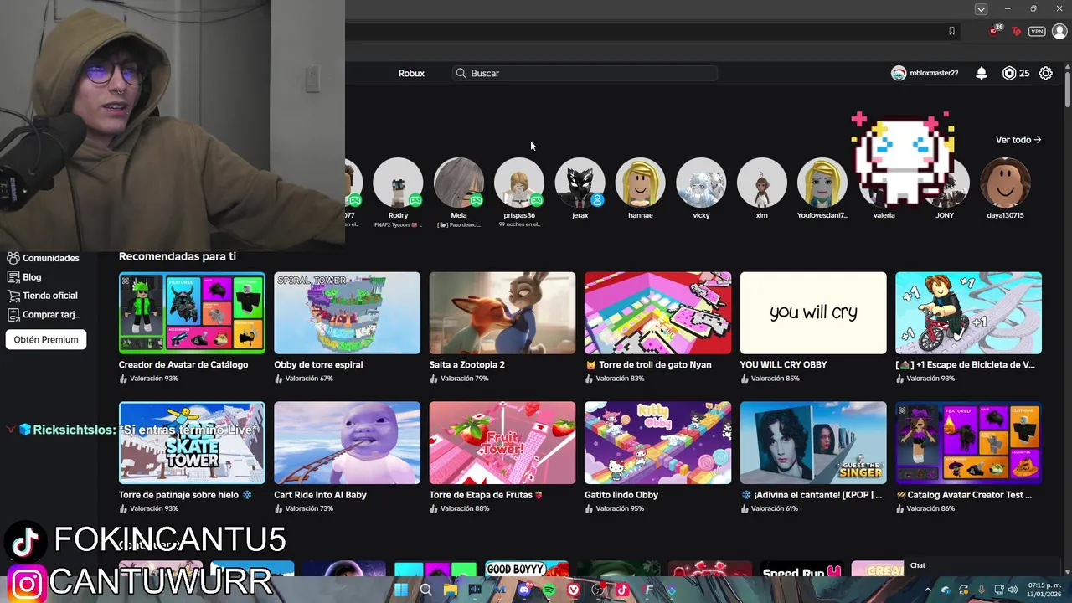Open ¡Adivina el cantante! KPOP thumbnail
Viewport: 1072px width, 603px height.
(813, 443)
